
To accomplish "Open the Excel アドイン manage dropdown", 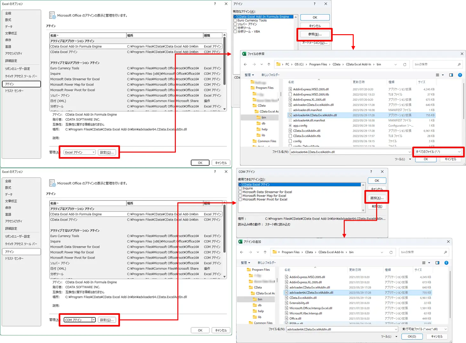I will (80, 152).
